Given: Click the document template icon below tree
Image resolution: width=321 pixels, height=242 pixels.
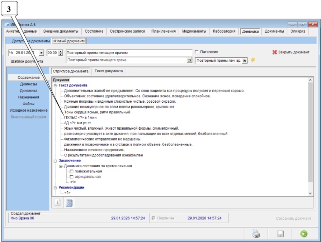Looking at the screenshot, I should pos(69,203).
